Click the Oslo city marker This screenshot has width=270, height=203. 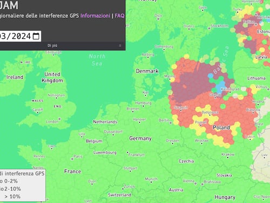pos(158,19)
